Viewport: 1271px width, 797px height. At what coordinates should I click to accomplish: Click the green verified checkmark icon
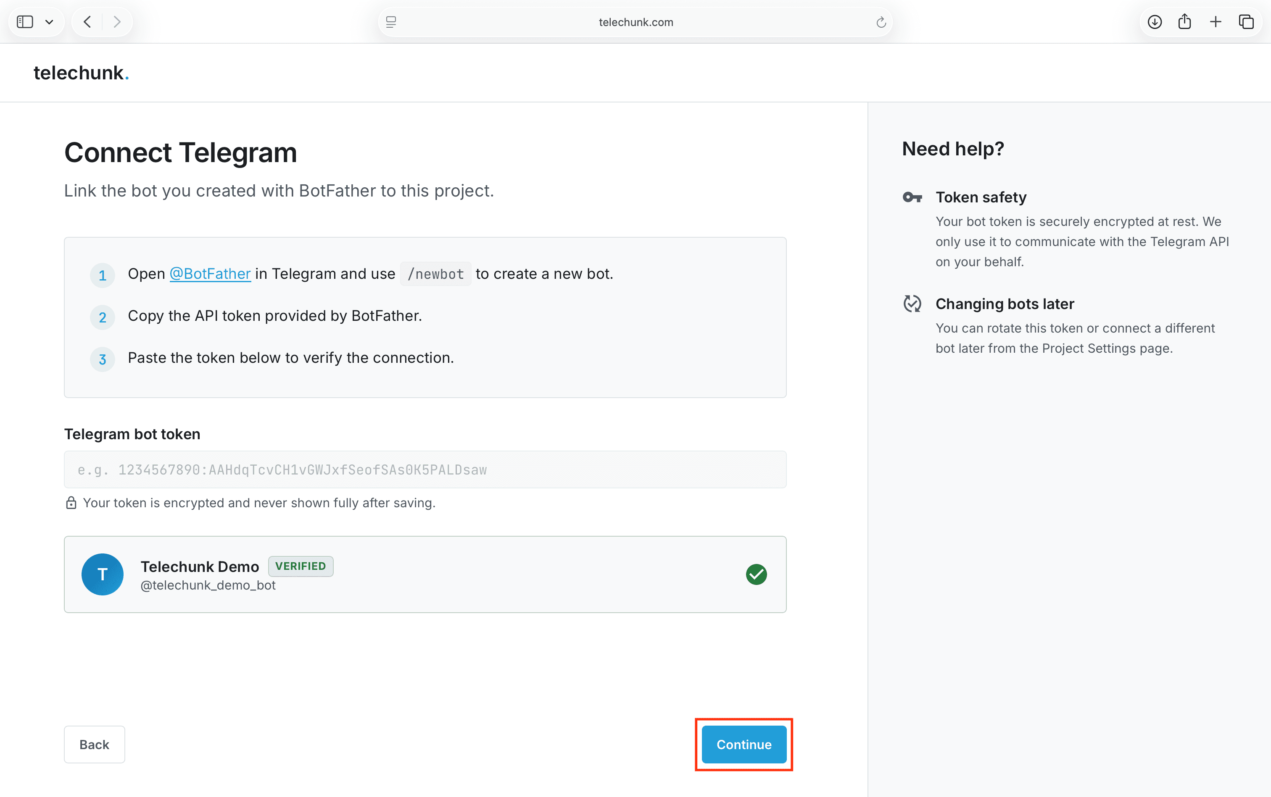[756, 574]
